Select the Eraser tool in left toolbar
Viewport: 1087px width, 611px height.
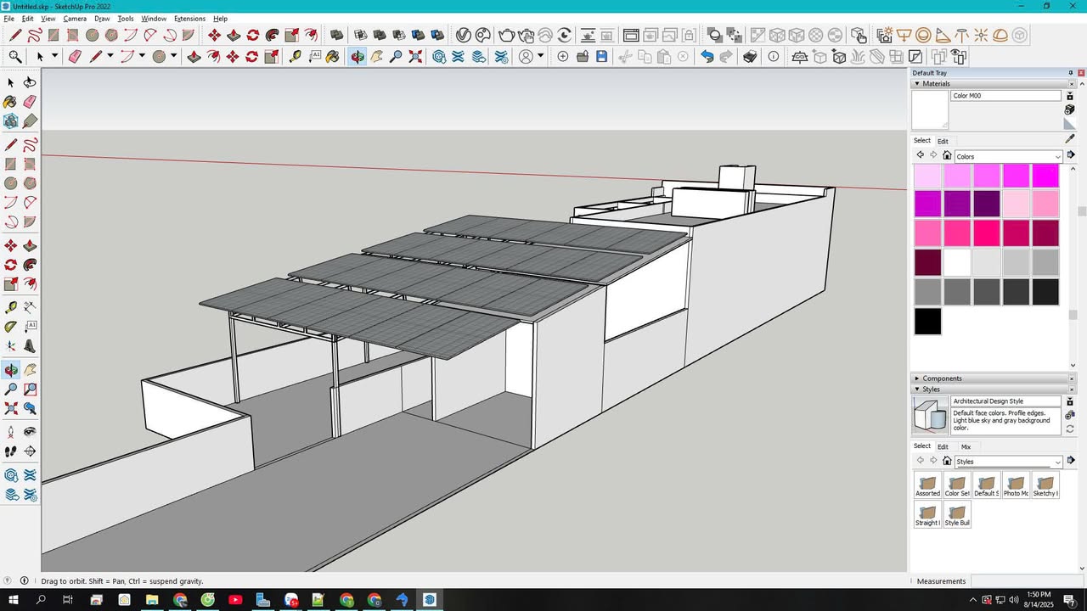30,102
